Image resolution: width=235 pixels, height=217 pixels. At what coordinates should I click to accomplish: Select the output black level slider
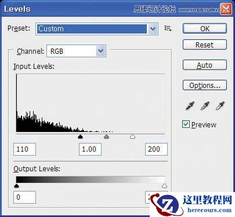(17, 186)
